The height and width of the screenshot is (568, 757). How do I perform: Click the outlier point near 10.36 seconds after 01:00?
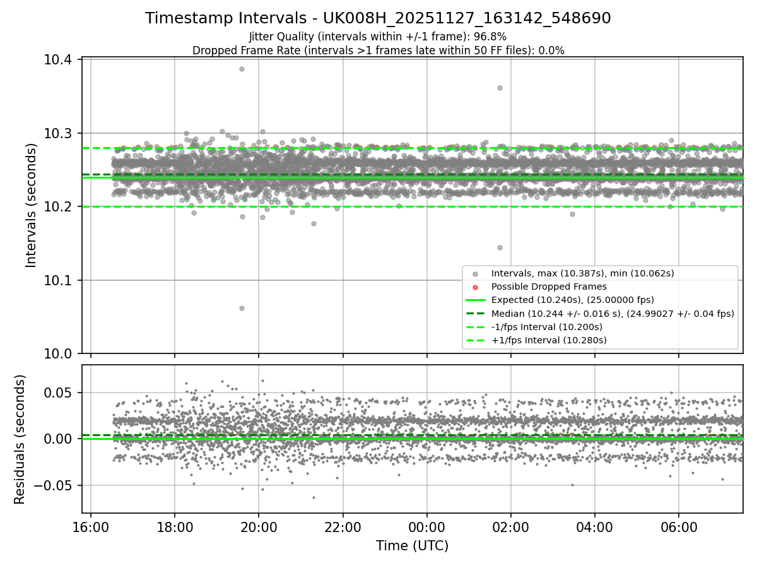pyautogui.click(x=500, y=88)
